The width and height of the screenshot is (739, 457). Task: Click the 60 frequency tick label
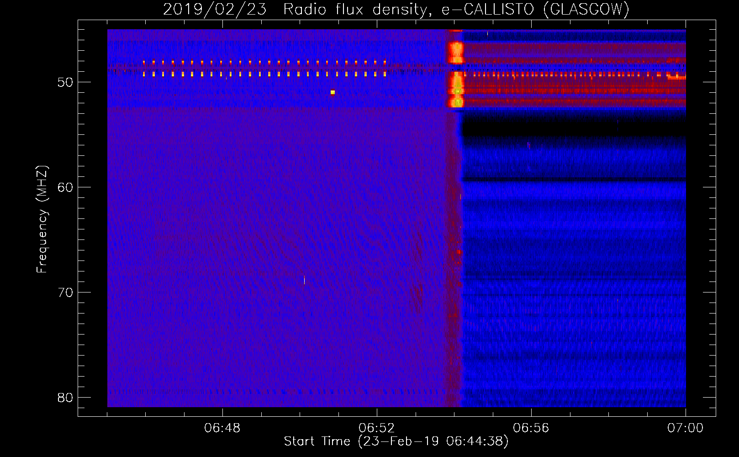65,187
